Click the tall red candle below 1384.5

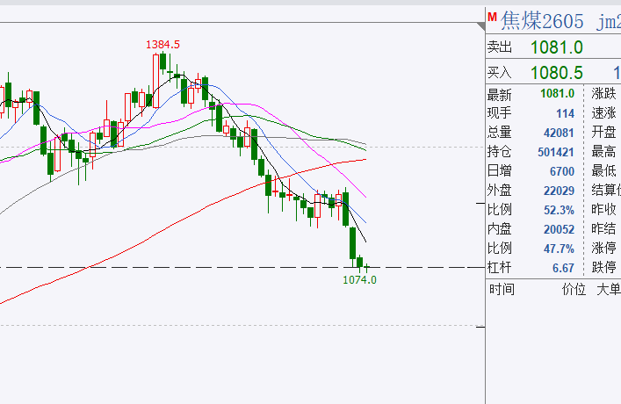point(155,81)
